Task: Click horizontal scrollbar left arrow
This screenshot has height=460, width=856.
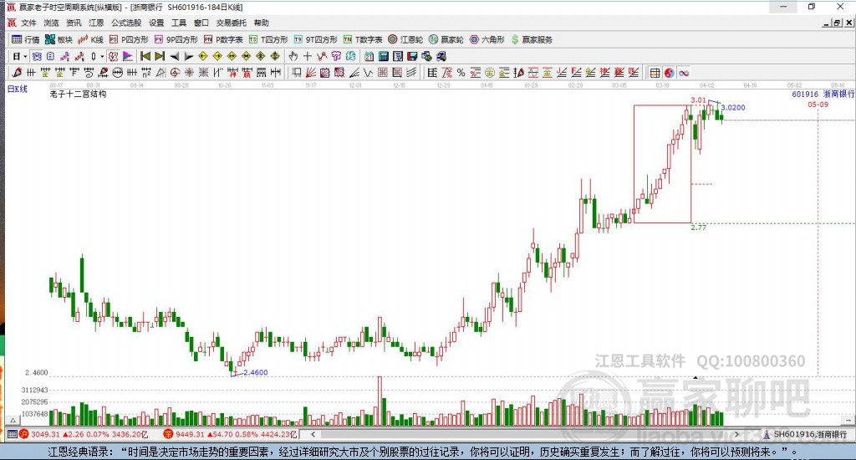Action: (313, 434)
